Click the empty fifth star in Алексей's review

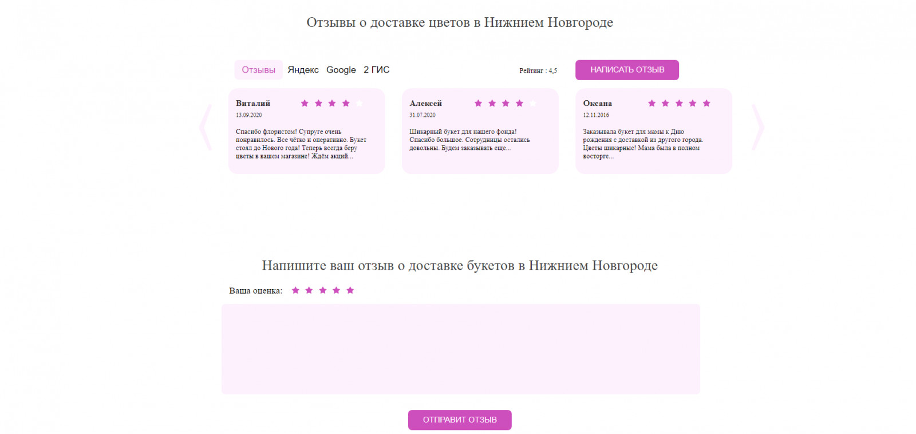click(x=533, y=103)
